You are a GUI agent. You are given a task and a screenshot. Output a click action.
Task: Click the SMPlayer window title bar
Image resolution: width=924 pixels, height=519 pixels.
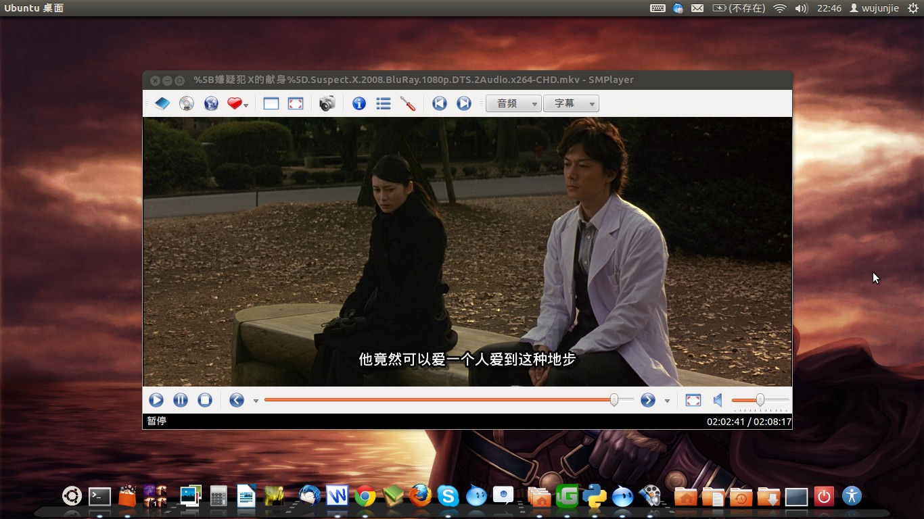coord(467,80)
